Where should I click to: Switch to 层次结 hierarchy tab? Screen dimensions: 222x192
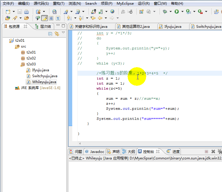pyautogui.click(x=43, y=26)
